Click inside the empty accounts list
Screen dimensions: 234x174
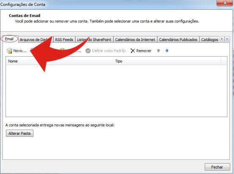click(x=116, y=90)
